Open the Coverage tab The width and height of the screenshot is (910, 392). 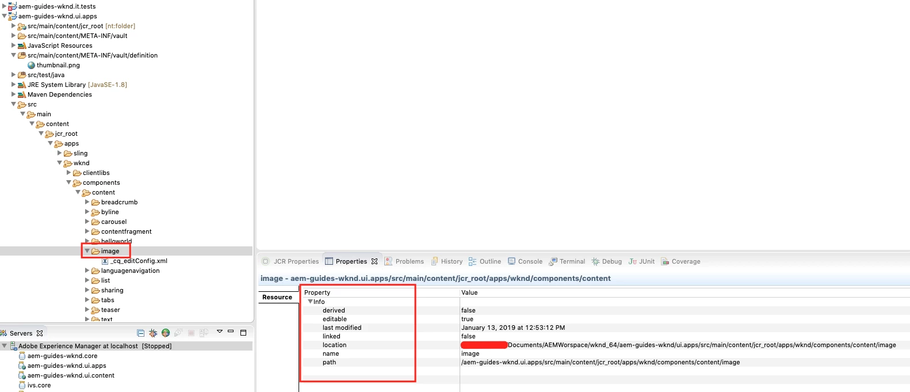pos(681,261)
